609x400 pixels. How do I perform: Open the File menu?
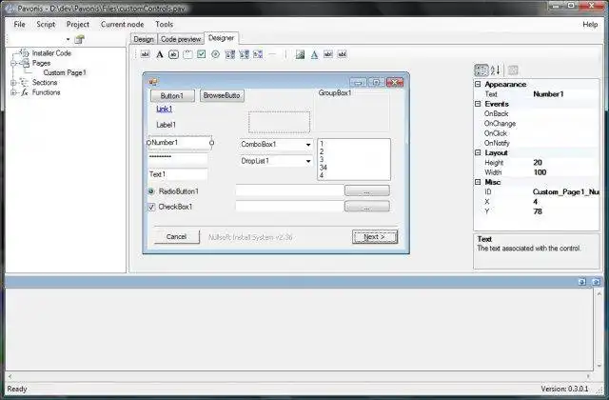point(19,24)
